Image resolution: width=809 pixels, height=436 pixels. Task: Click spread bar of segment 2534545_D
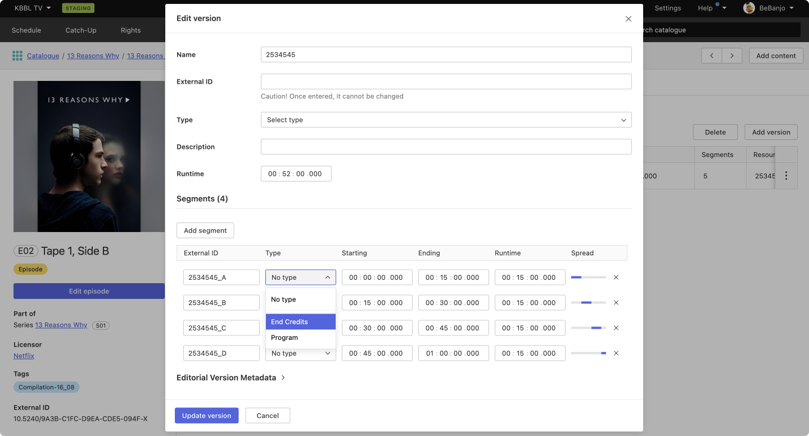[x=589, y=353]
